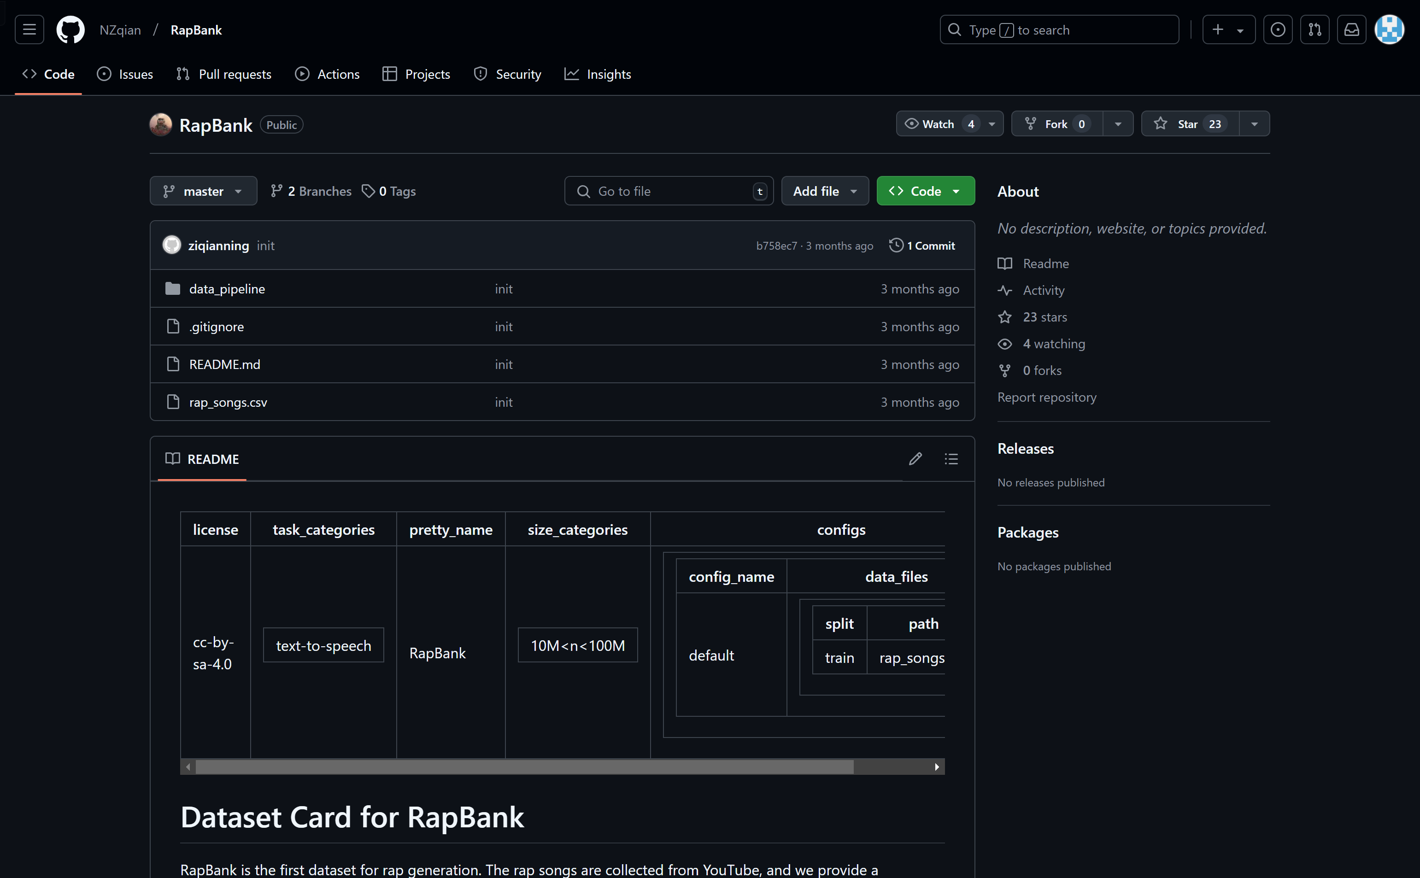Switch to the Insights tab
Image resolution: width=1420 pixels, height=878 pixels.
[x=597, y=74]
